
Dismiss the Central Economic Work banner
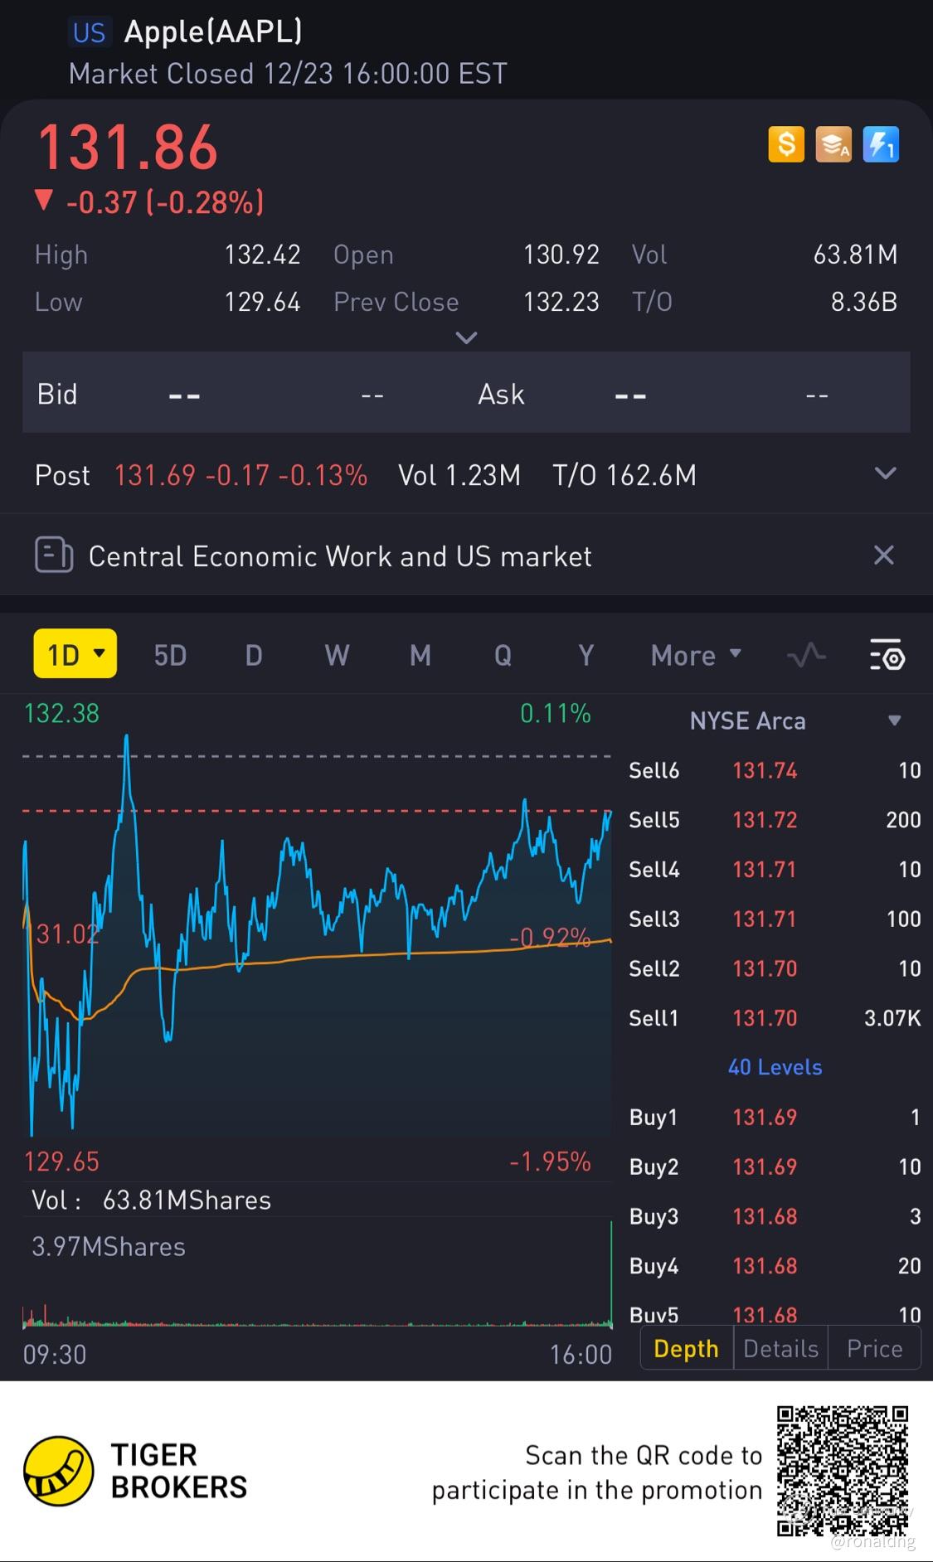884,555
